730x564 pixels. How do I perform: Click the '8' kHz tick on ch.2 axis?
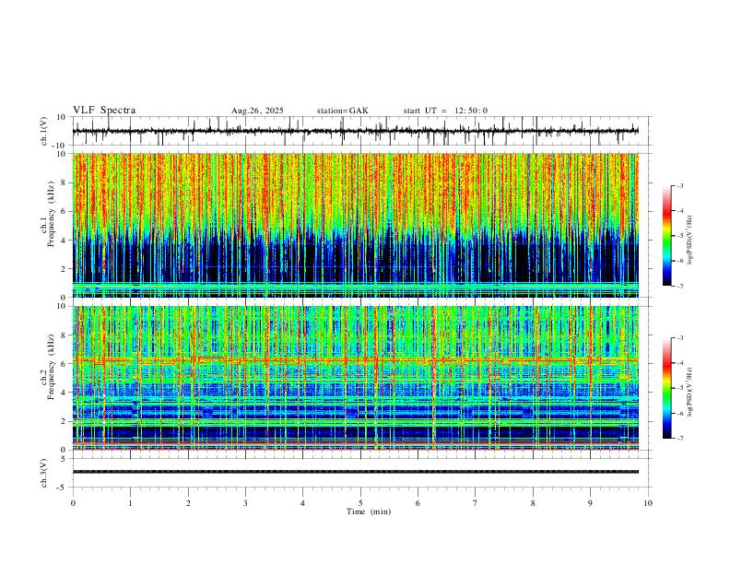[x=65, y=335]
